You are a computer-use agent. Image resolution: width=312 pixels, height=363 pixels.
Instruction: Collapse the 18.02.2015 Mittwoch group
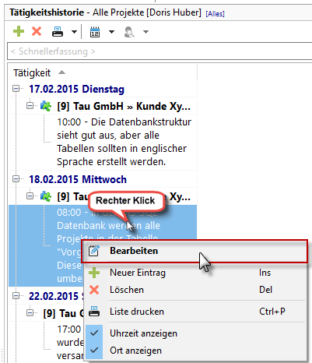coord(16,179)
